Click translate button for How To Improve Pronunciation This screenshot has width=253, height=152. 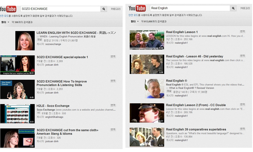tap(113, 81)
